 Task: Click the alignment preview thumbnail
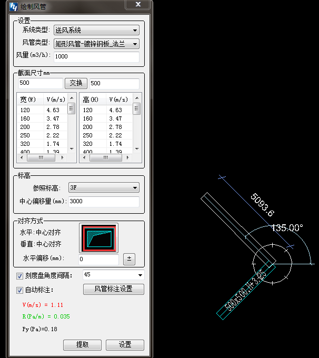point(98,238)
